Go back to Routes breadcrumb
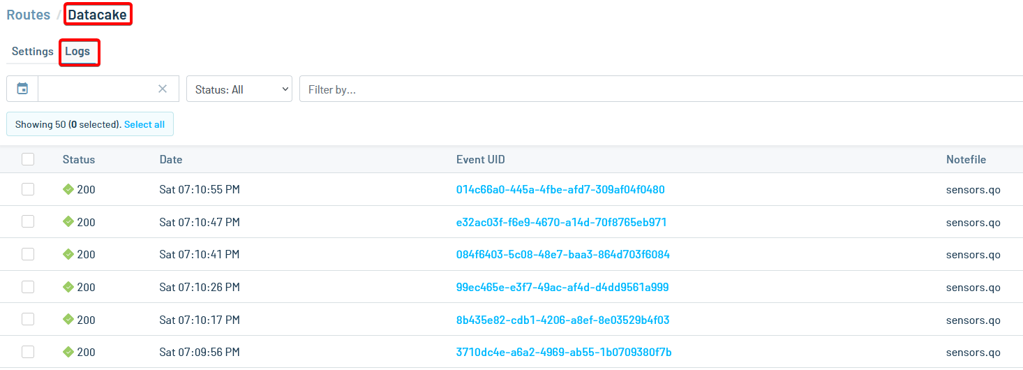1023x370 pixels. [29, 15]
